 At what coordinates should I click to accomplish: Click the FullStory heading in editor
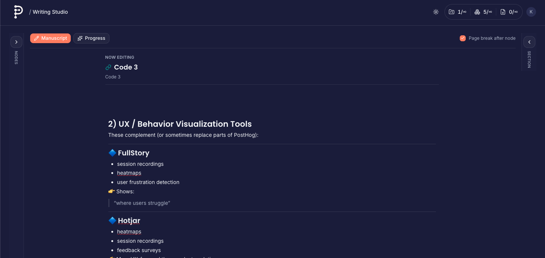(x=133, y=153)
